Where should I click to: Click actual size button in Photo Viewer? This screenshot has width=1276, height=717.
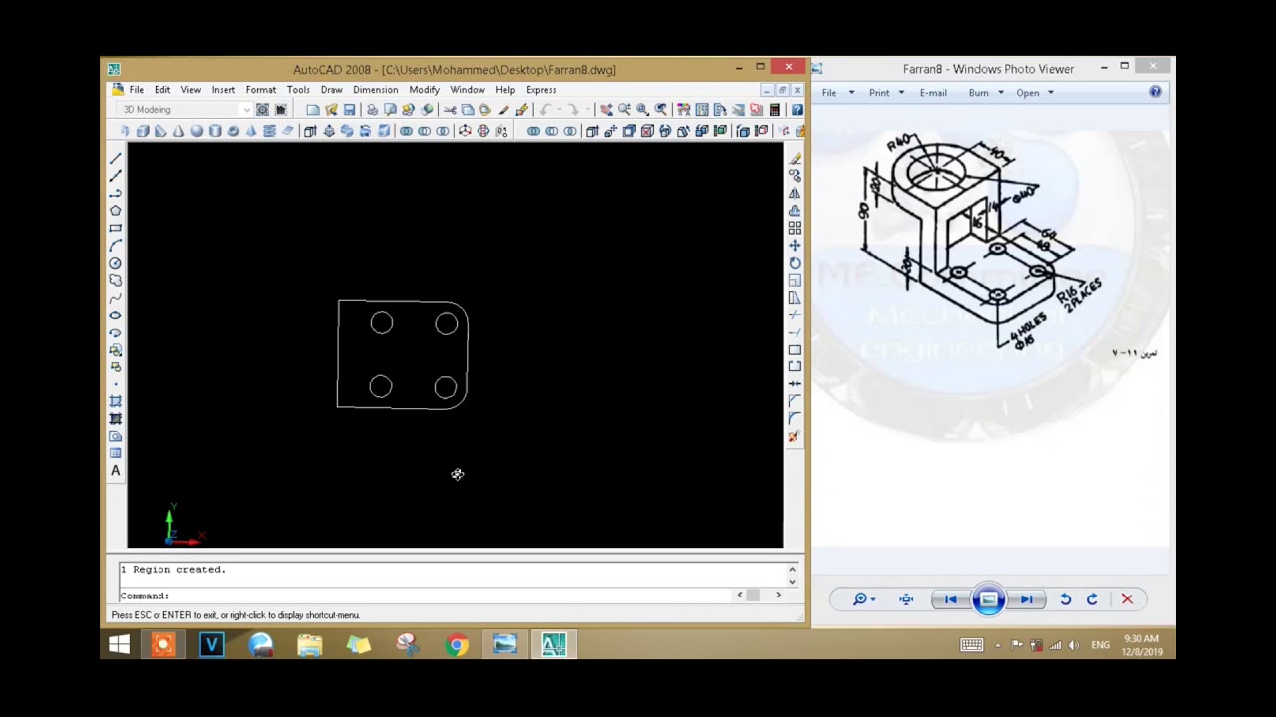click(906, 599)
